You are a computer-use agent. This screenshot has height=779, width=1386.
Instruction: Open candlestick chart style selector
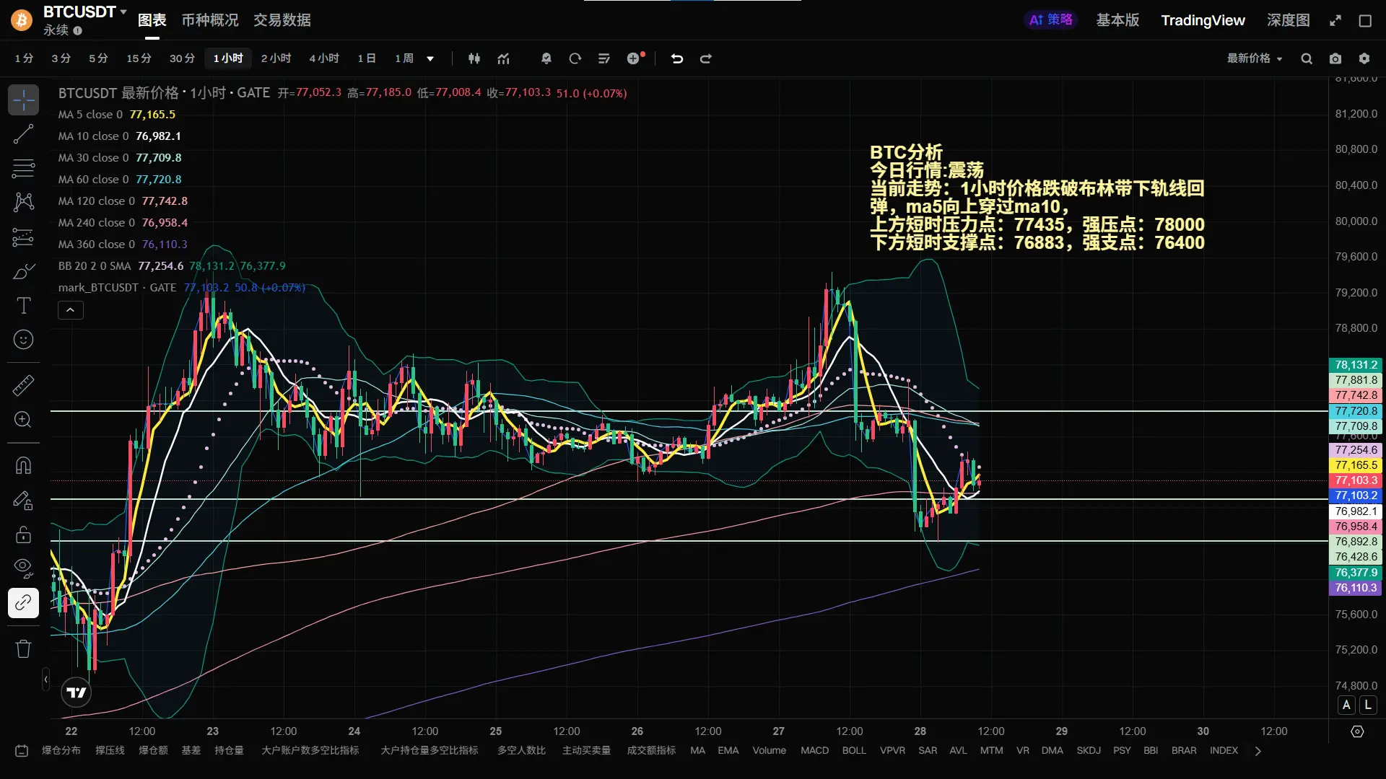(474, 58)
